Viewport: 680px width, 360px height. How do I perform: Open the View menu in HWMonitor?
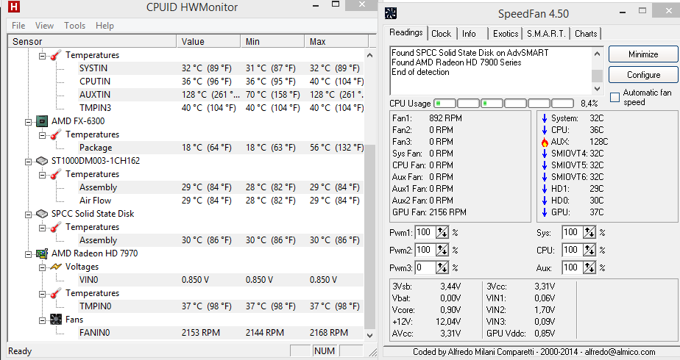point(44,26)
